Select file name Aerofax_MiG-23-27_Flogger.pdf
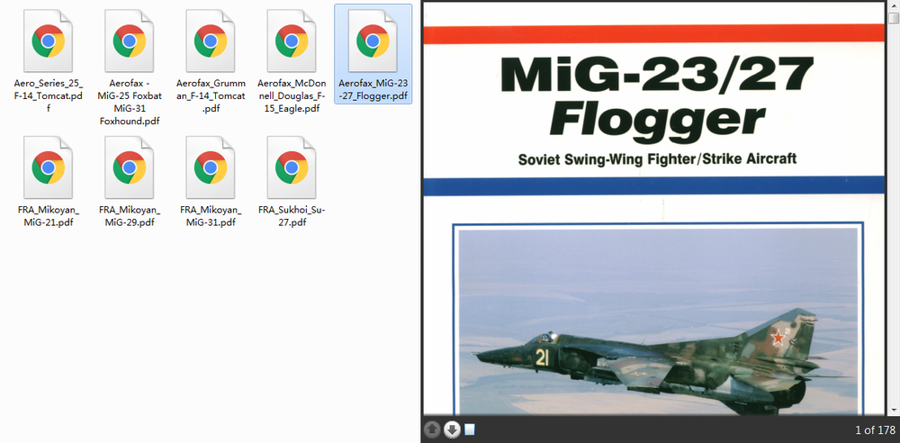This screenshot has width=900, height=443. (x=373, y=90)
